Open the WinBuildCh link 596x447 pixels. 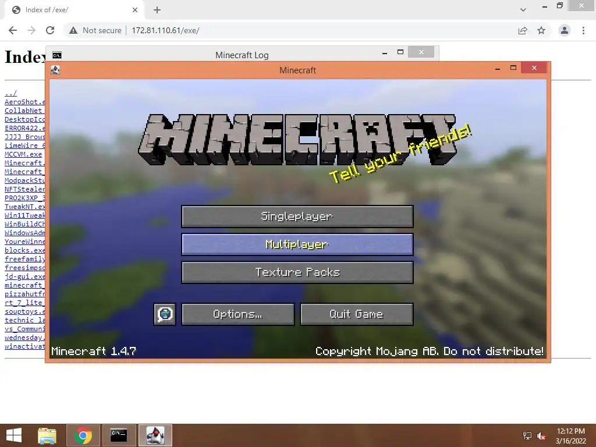pyautogui.click(x=24, y=224)
